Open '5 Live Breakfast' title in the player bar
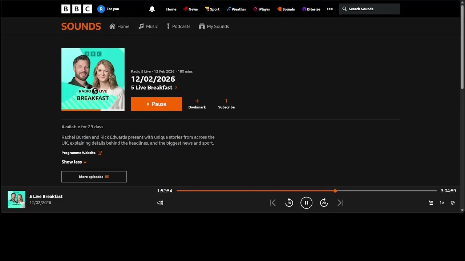 pyautogui.click(x=46, y=196)
